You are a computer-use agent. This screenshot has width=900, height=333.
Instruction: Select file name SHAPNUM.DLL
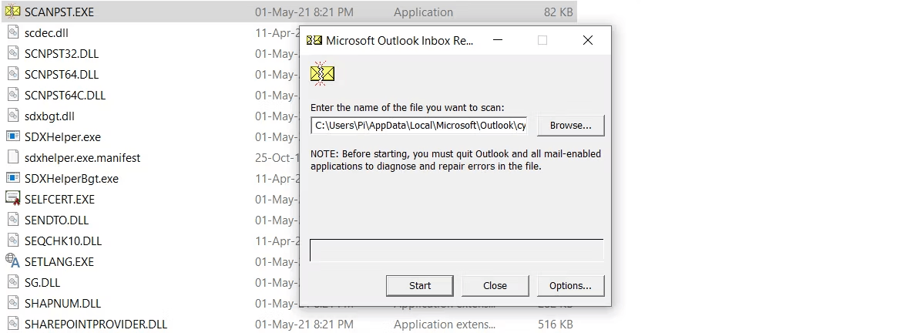(x=62, y=303)
